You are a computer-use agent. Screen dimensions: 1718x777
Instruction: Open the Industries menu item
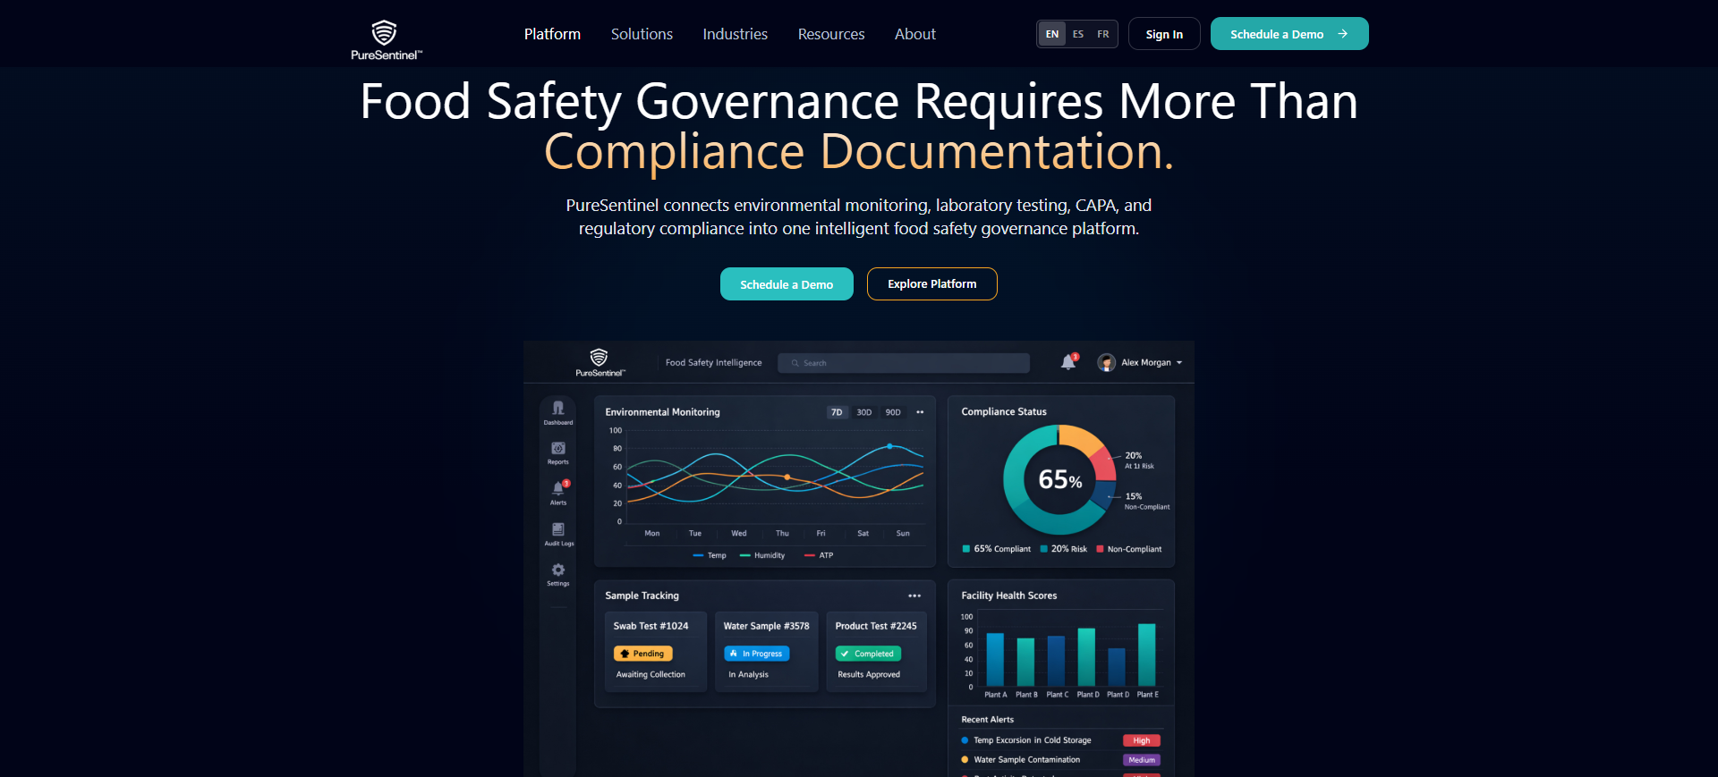tap(736, 34)
